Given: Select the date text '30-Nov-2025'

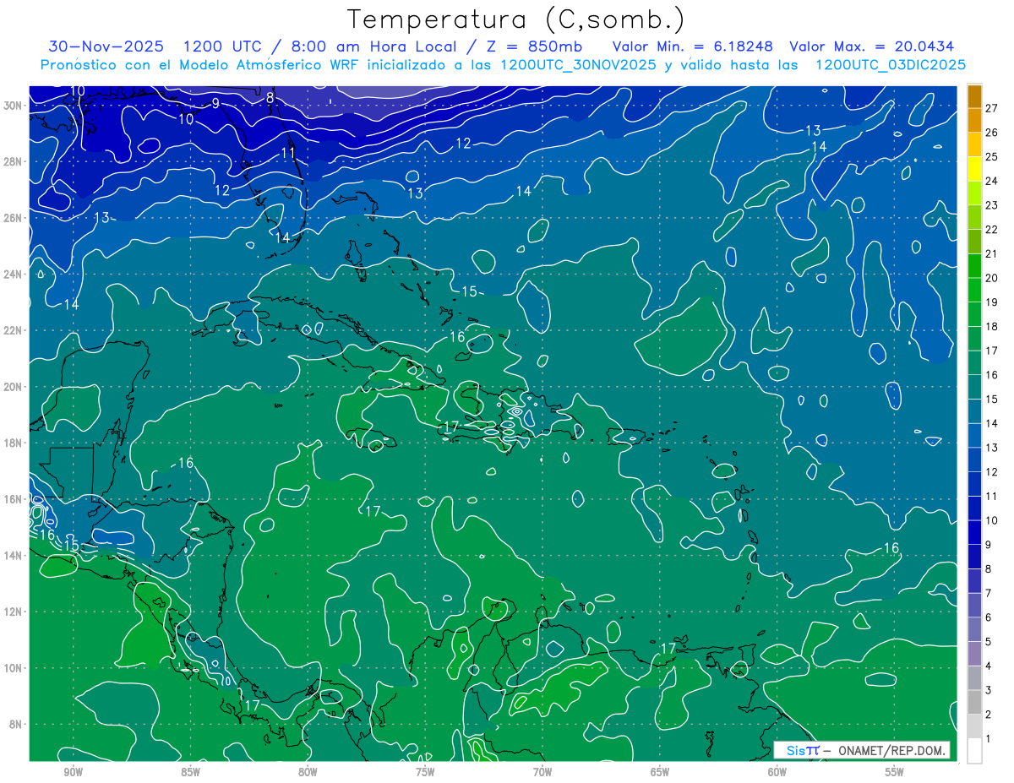Looking at the screenshot, I should click(106, 47).
